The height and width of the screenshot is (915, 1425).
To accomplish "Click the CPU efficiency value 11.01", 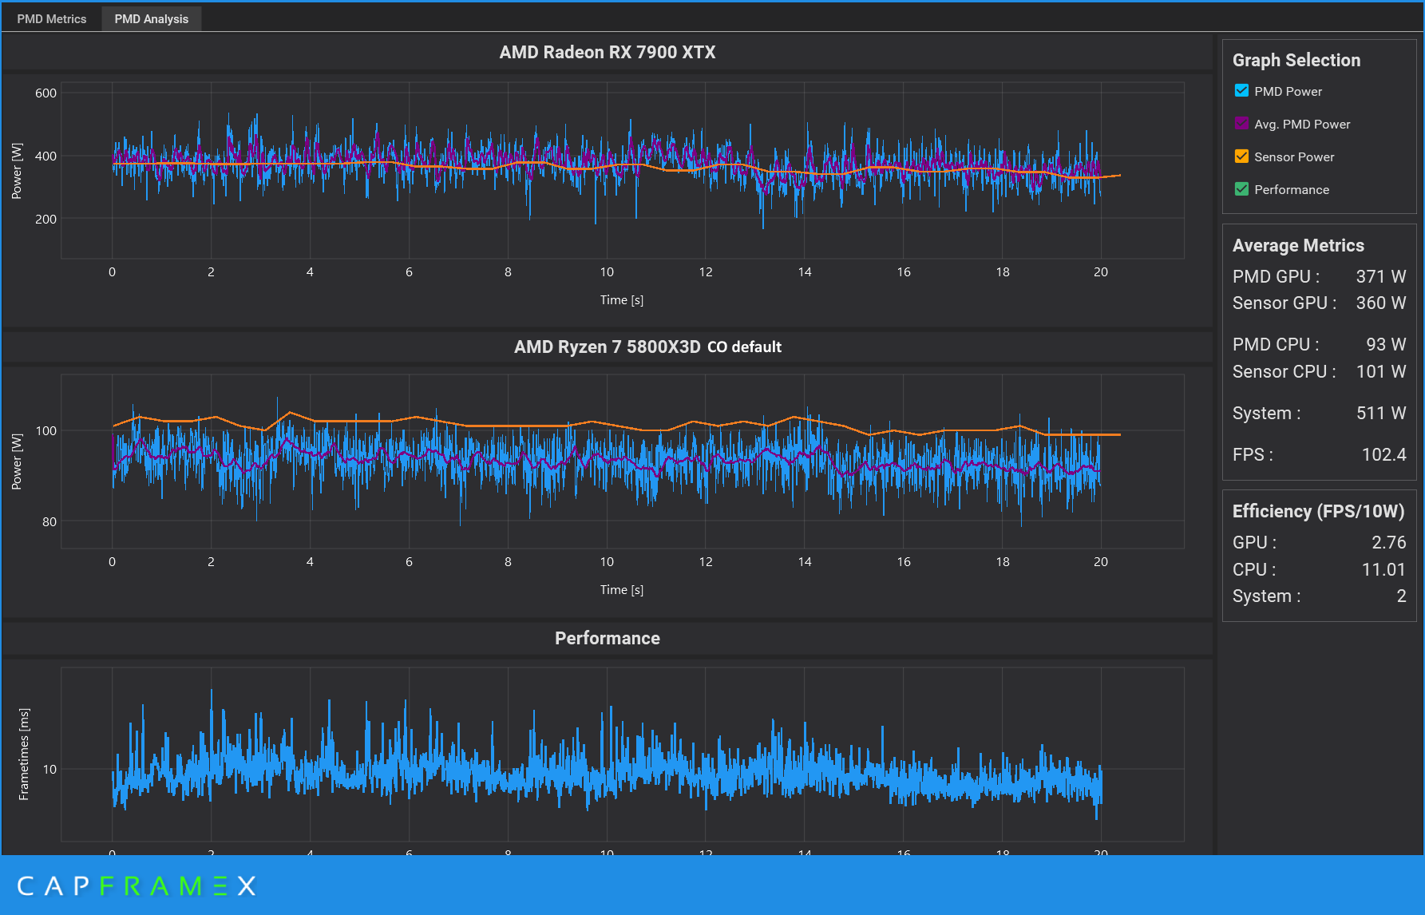I will click(x=1383, y=569).
